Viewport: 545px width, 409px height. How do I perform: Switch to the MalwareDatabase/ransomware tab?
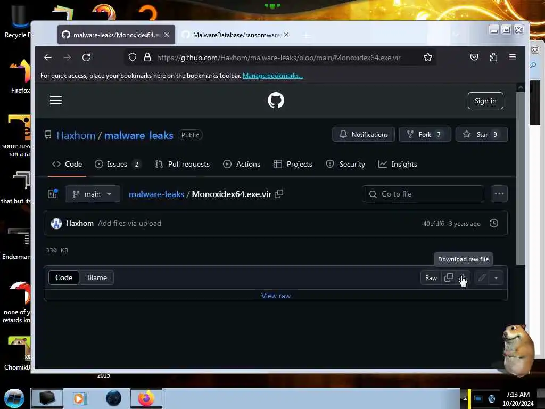point(236,35)
